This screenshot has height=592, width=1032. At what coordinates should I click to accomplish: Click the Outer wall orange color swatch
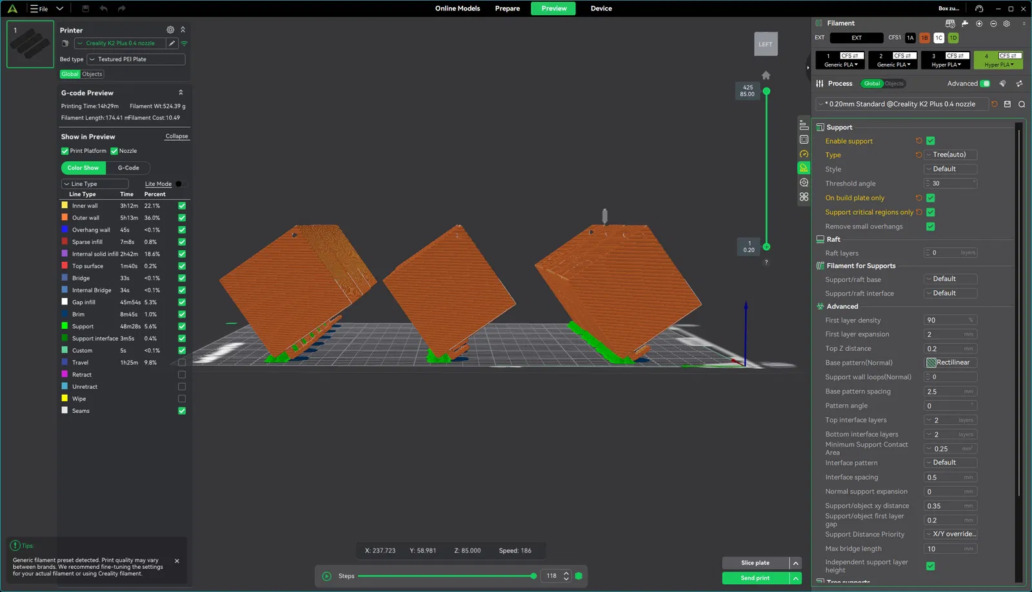click(x=64, y=217)
